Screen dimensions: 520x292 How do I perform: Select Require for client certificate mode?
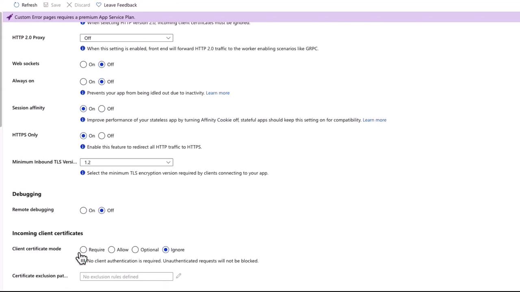click(x=83, y=249)
